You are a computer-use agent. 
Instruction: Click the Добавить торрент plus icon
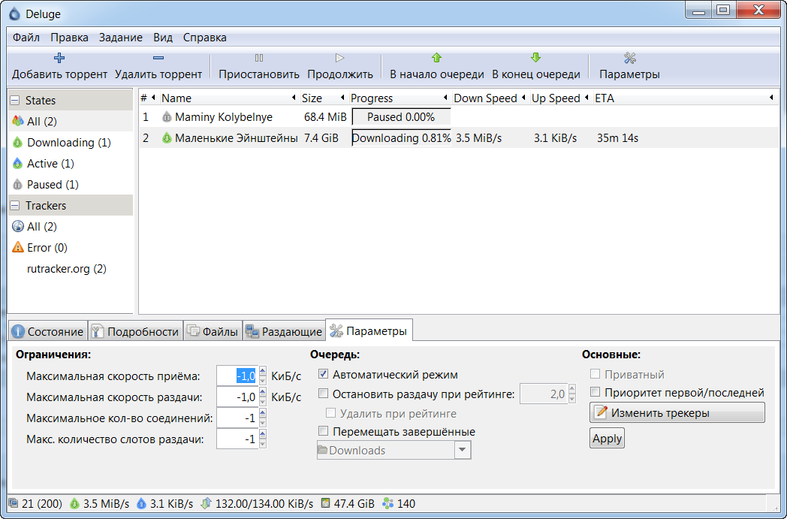59,58
